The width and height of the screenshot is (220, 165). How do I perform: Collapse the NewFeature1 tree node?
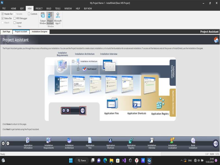pos(78,69)
